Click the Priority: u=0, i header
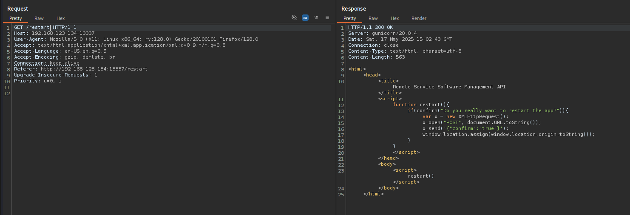The height and width of the screenshot is (215, 630). pos(38,81)
